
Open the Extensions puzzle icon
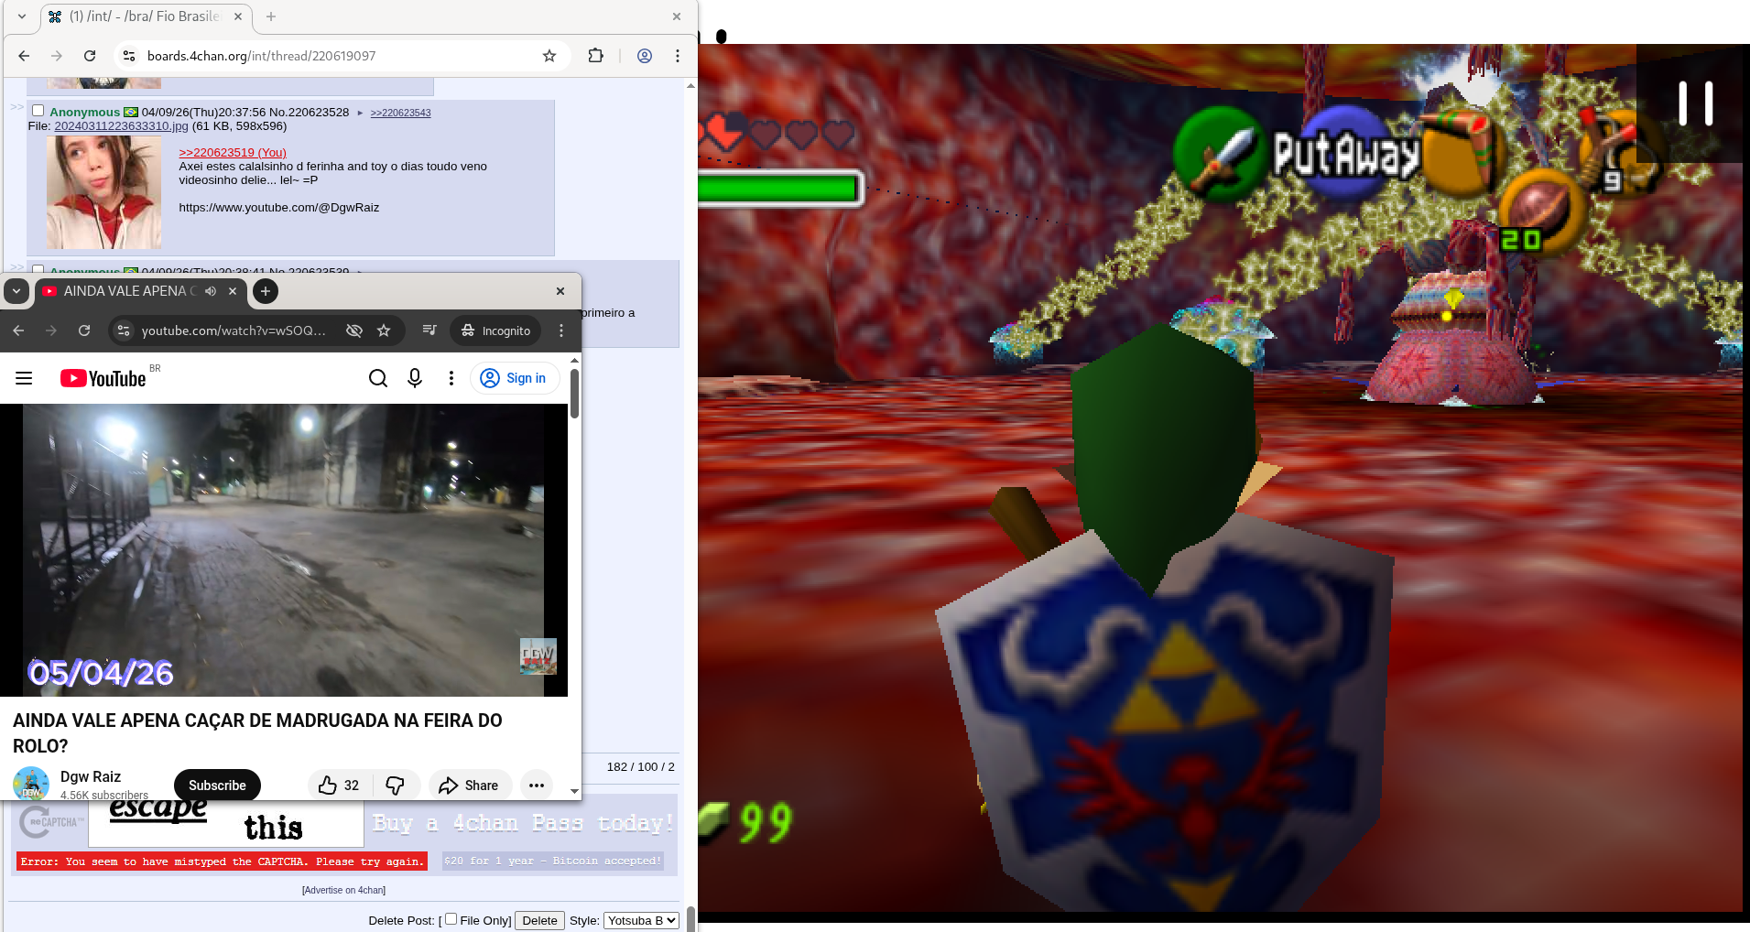tap(596, 56)
